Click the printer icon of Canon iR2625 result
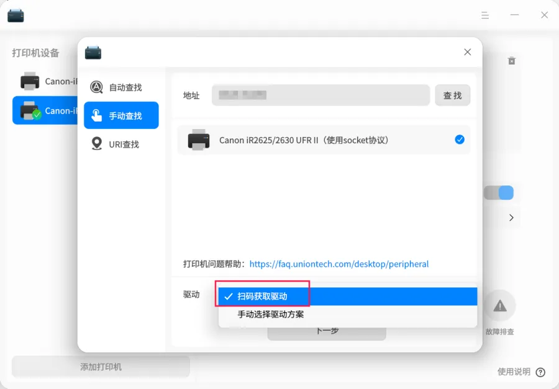The image size is (559, 389). click(199, 140)
